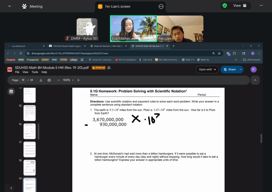Click the add shortcut to Drive icon

tap(109, 68)
